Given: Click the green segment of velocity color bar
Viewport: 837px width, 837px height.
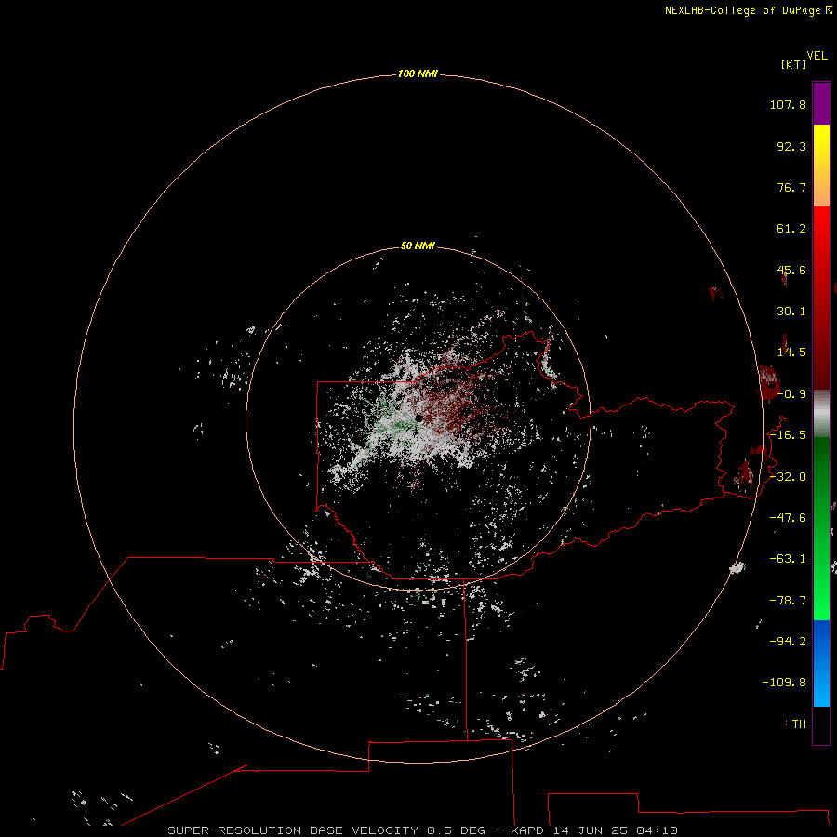Looking at the screenshot, I should click(821, 528).
